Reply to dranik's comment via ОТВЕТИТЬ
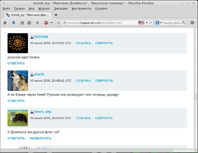Screen dimensions: 198x153 (16, 101)
